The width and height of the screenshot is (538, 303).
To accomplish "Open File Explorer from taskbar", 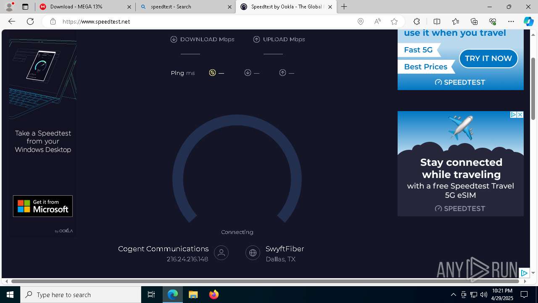I will coord(193,295).
